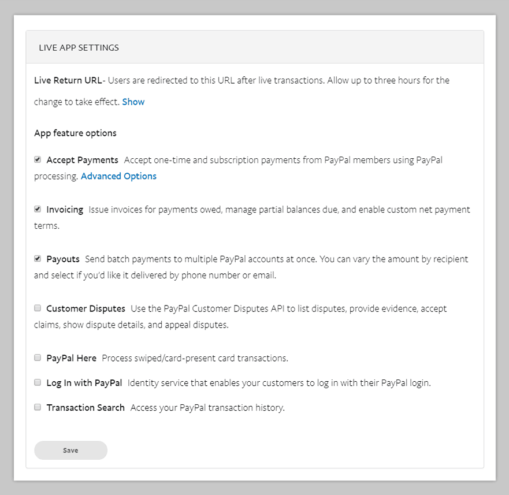Select the bold Payouts label text
The width and height of the screenshot is (509, 495).
pyautogui.click(x=63, y=259)
